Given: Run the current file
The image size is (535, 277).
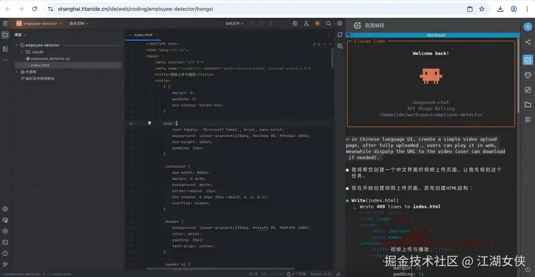Looking at the screenshot, I should [252, 24].
